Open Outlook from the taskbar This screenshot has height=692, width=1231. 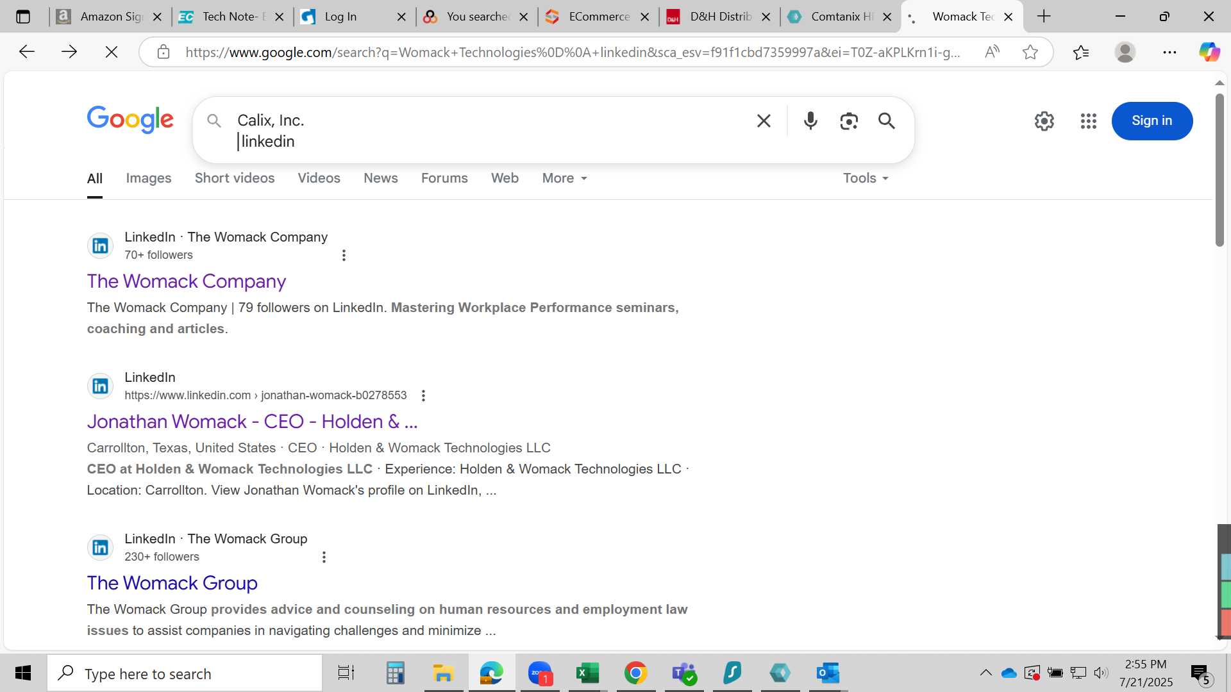[828, 673]
